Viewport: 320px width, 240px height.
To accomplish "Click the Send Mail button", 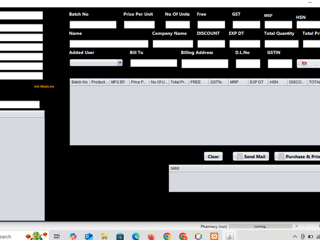I will (x=251, y=156).
